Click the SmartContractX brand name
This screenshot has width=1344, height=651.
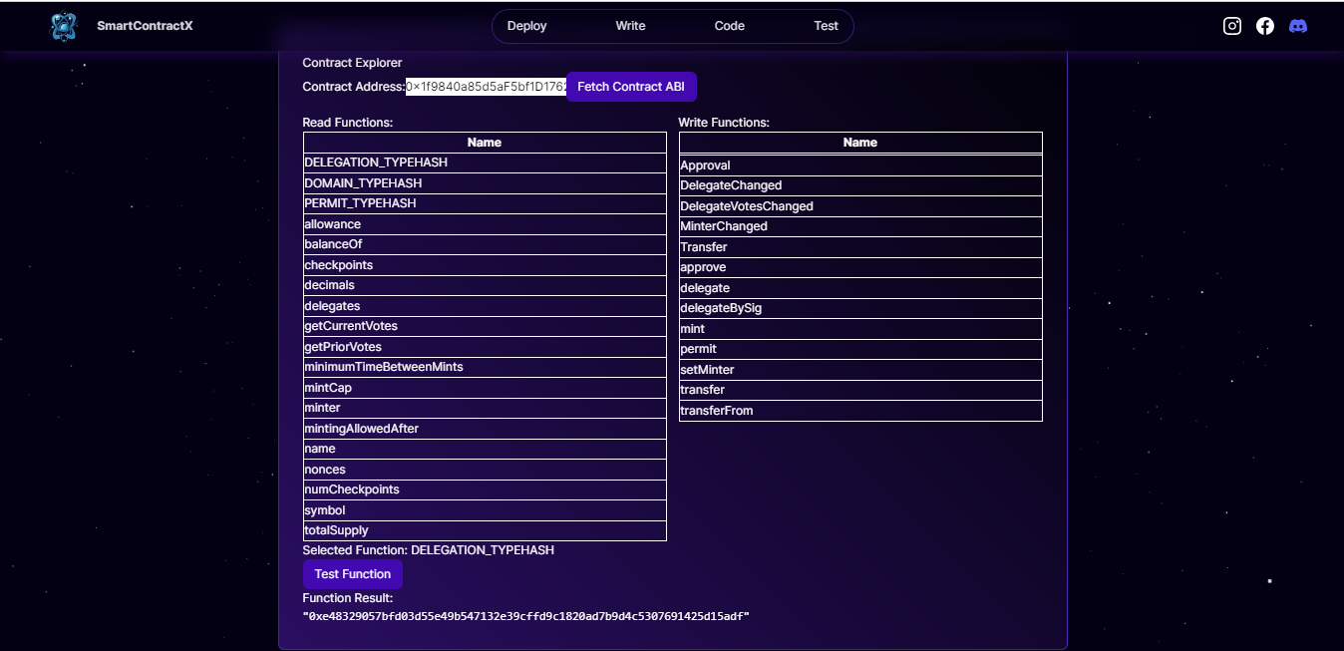[145, 26]
